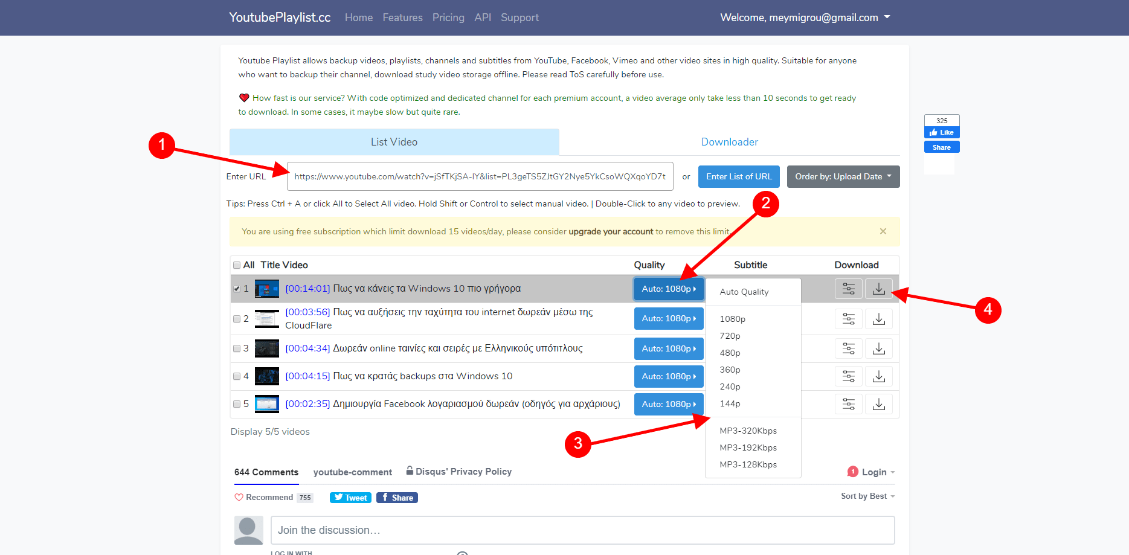Switch to the Downloader tab

tap(729, 142)
